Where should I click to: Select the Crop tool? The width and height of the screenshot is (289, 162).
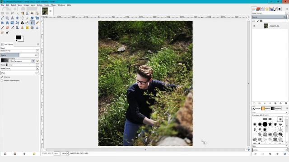27,18
